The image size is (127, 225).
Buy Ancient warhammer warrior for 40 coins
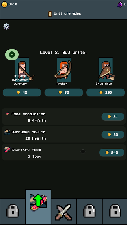click(x=22, y=93)
